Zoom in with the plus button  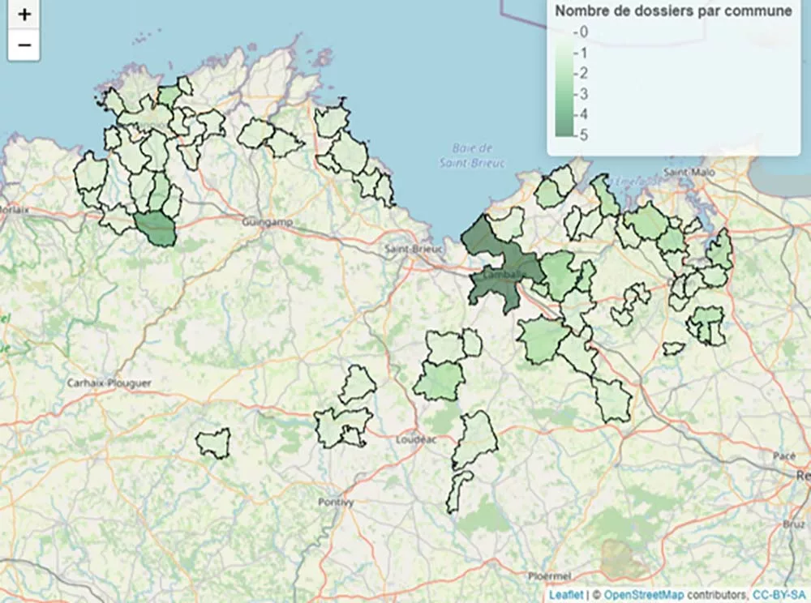24,15
